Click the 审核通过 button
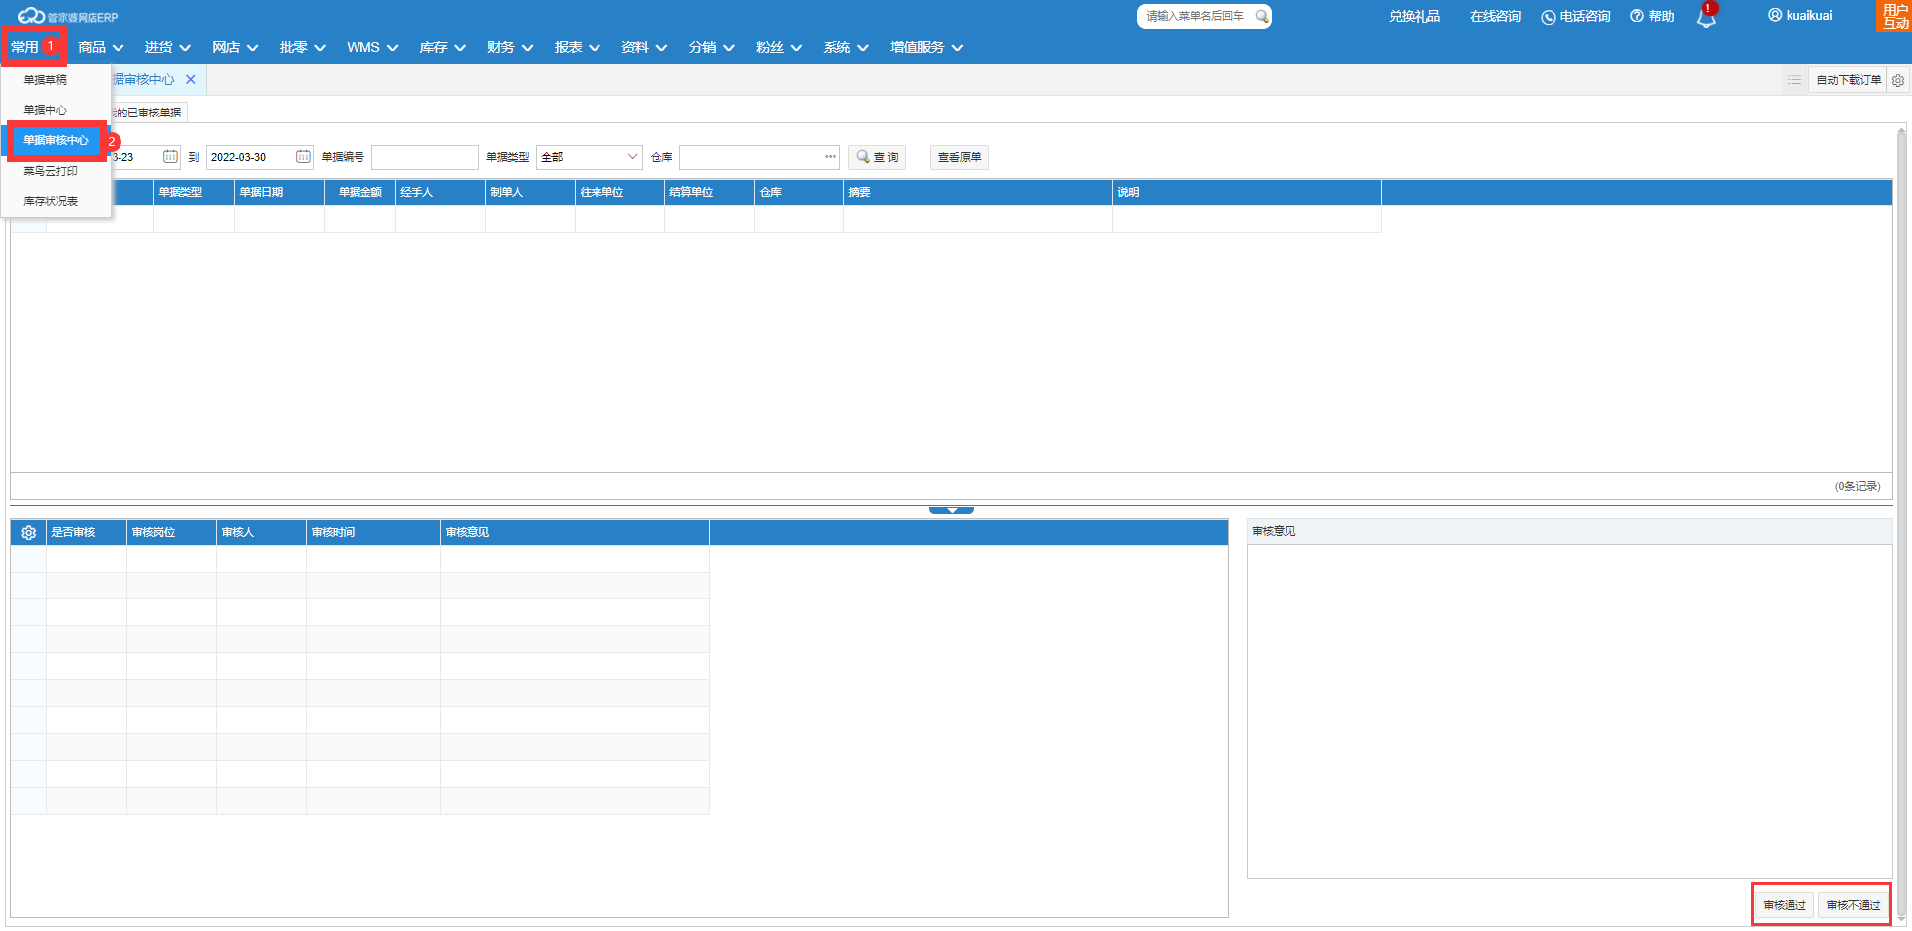The image size is (1912, 931). (x=1784, y=905)
